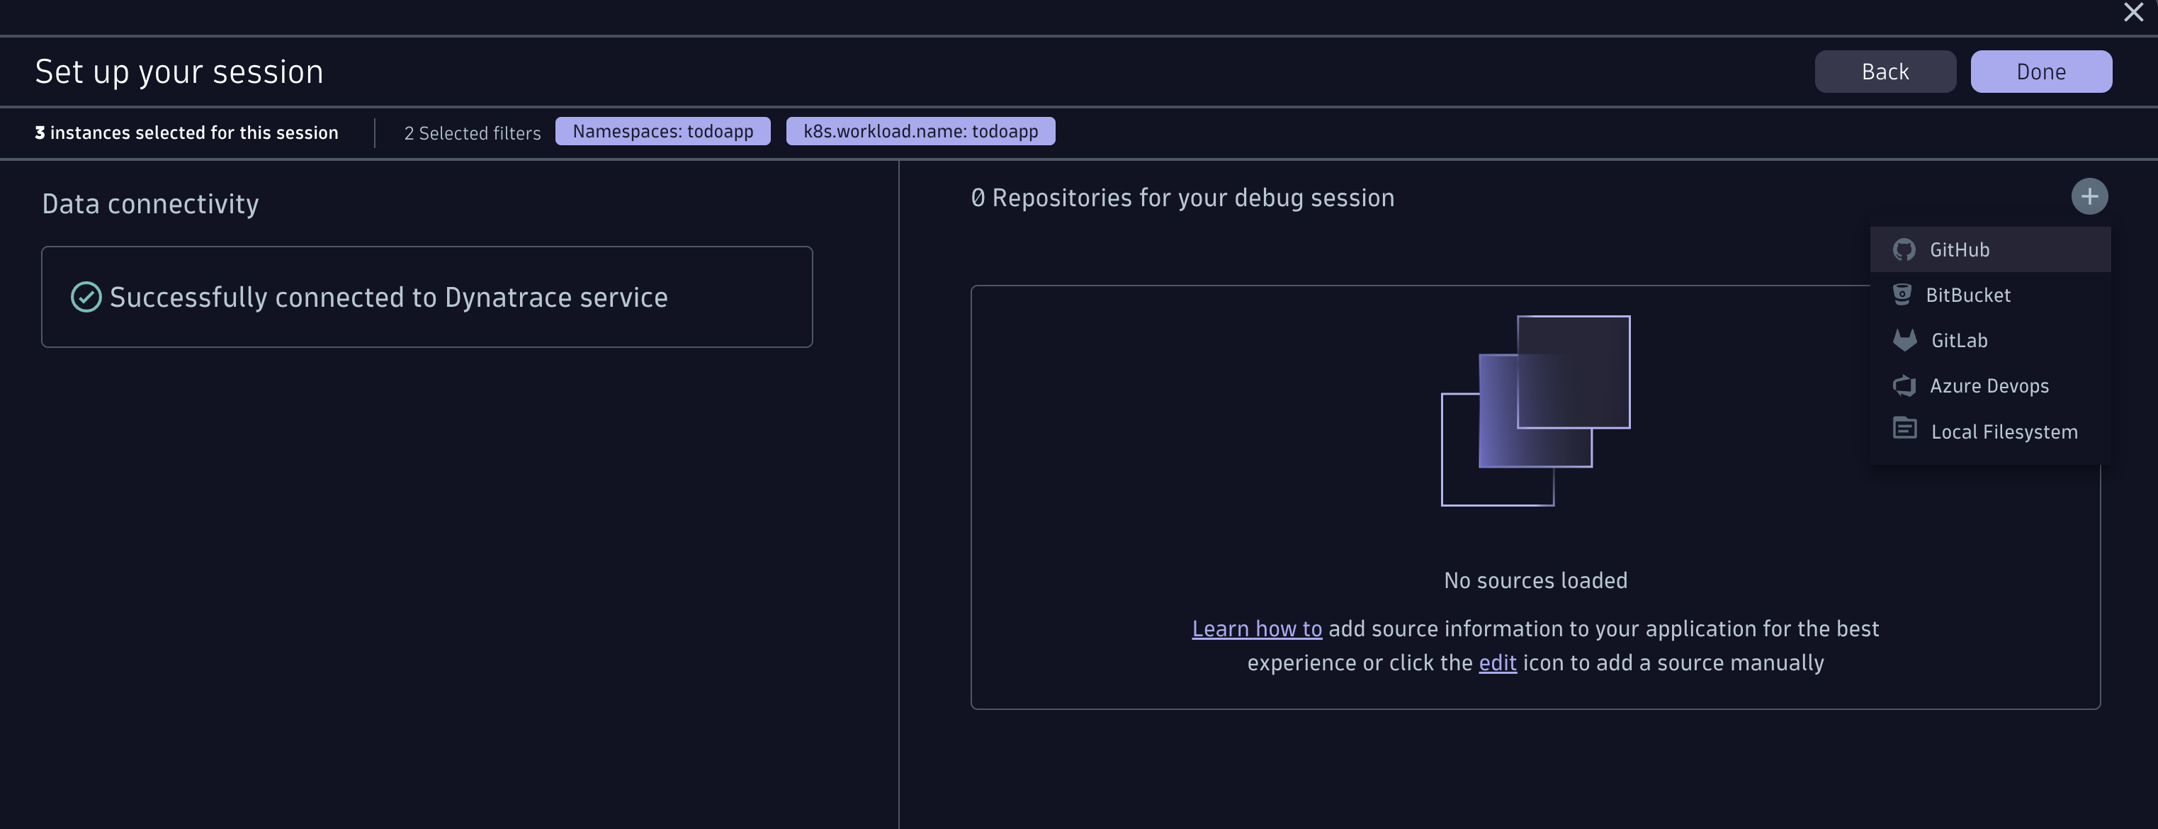Image resolution: width=2158 pixels, height=829 pixels.
Task: Choose BitBucket as source provider
Action: pos(1967,295)
